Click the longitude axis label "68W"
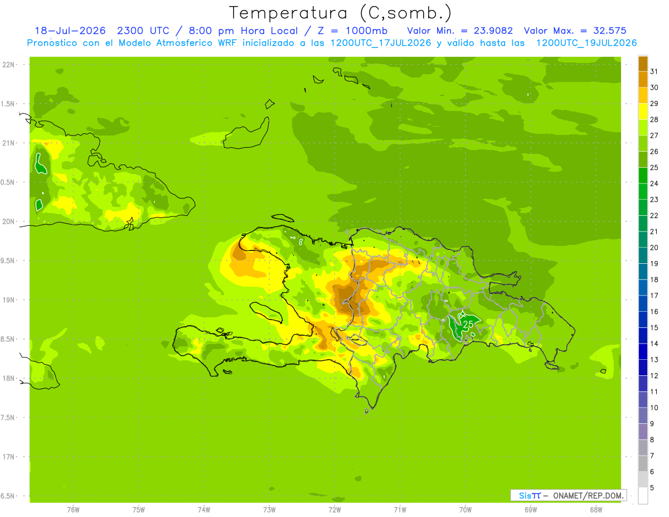This screenshot has height=517, width=669. point(595,509)
